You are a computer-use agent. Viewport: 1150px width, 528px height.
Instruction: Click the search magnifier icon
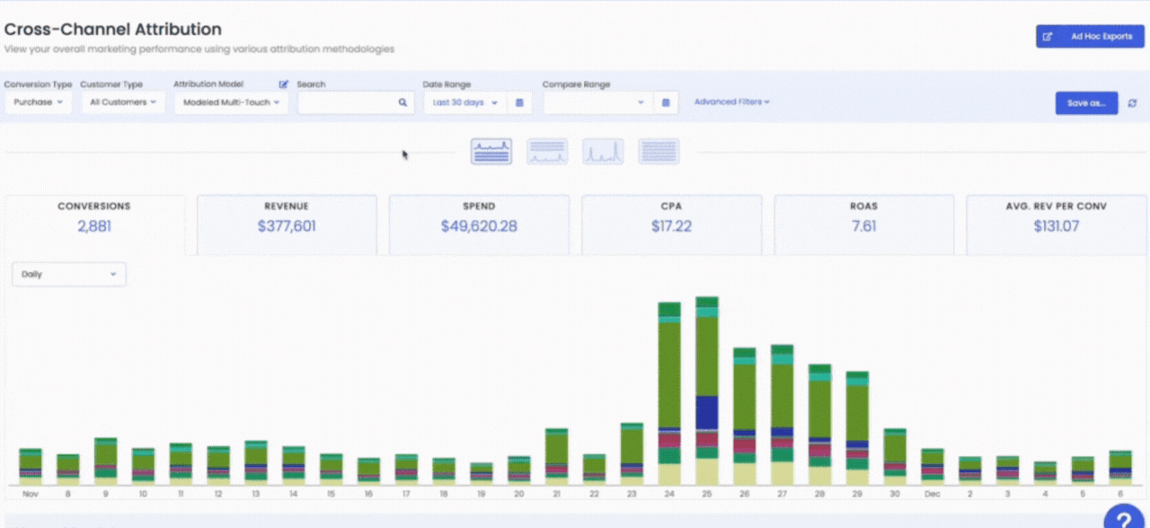point(403,102)
